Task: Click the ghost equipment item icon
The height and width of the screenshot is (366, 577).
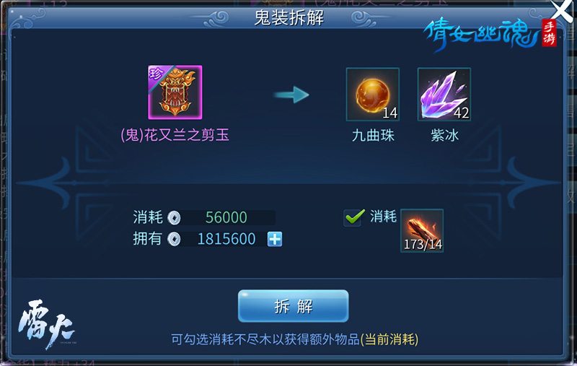Action: pyautogui.click(x=175, y=92)
